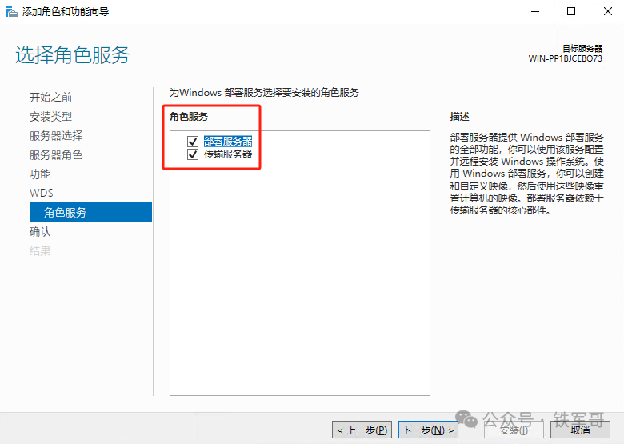Select the 传输服务器 label text
Viewport: 624px width, 444px height.
(228, 154)
